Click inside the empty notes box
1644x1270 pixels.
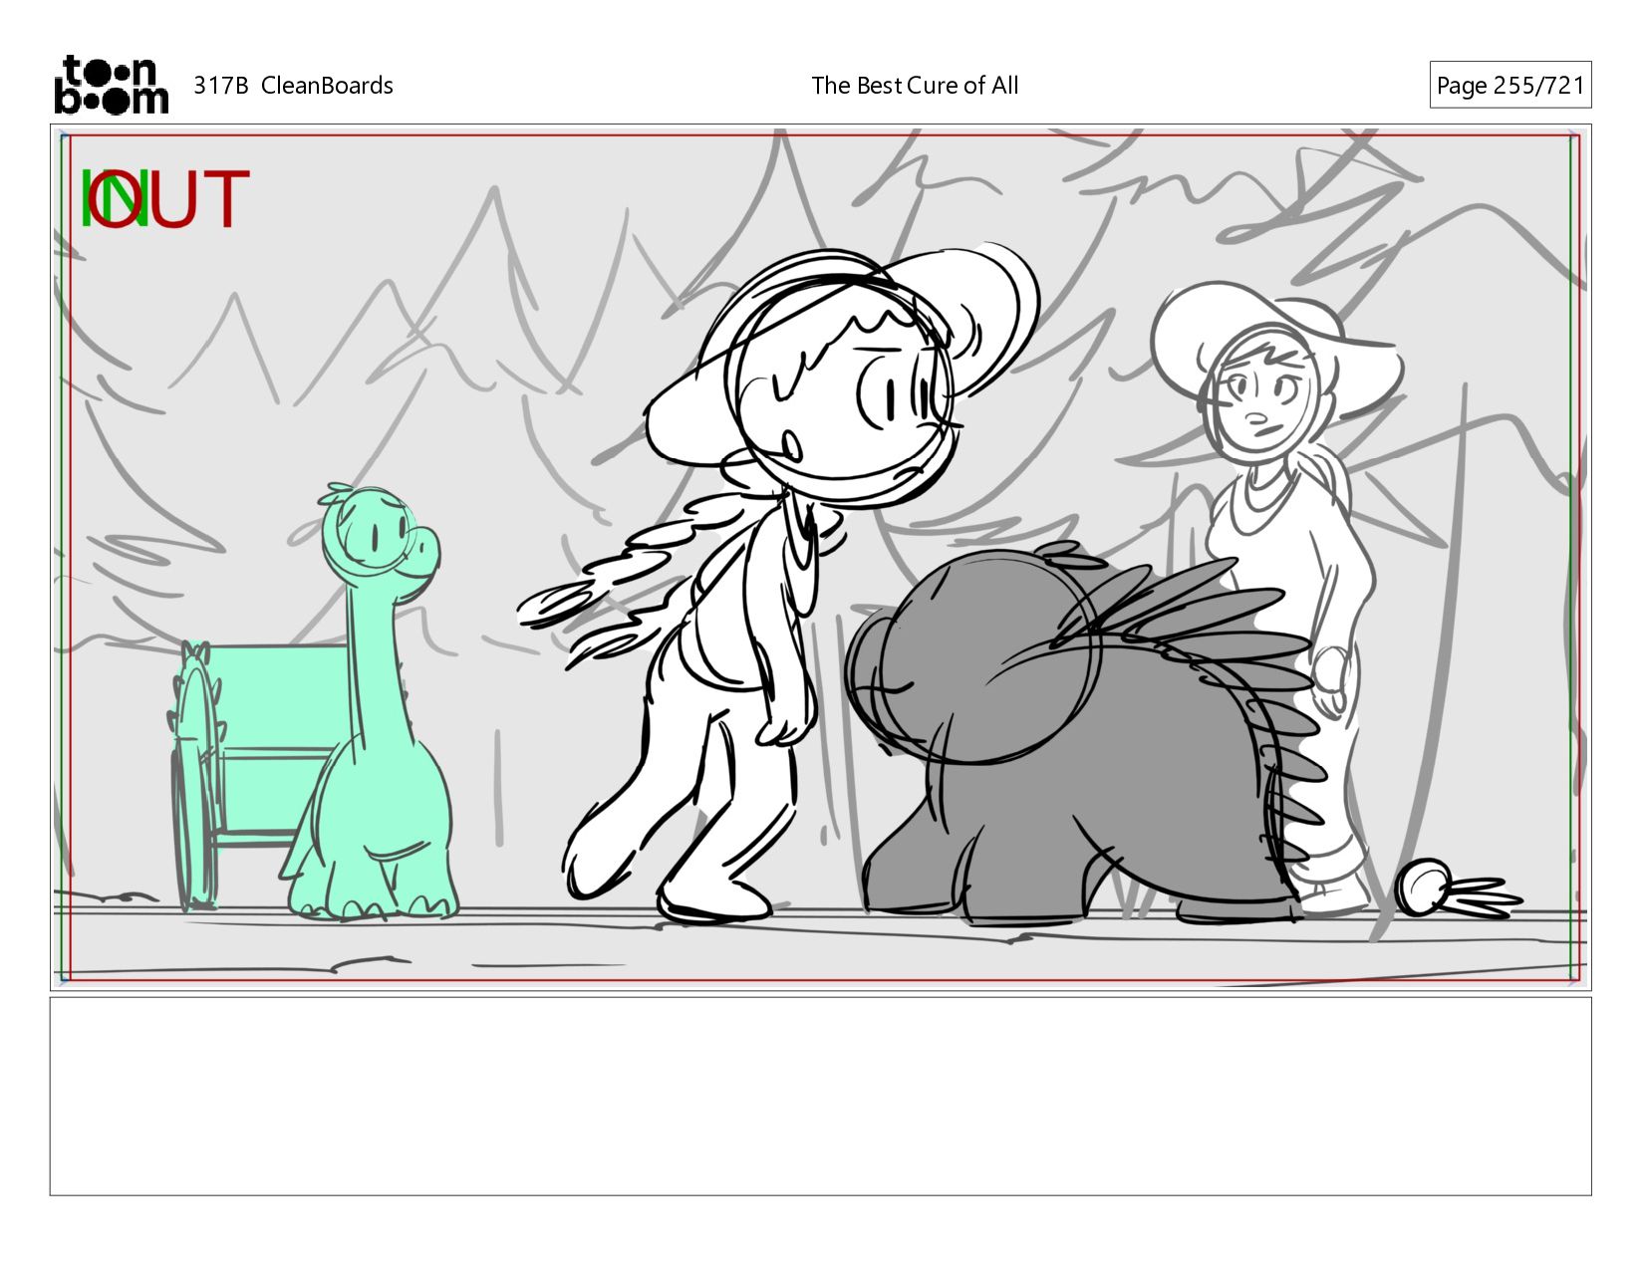[x=821, y=1096]
